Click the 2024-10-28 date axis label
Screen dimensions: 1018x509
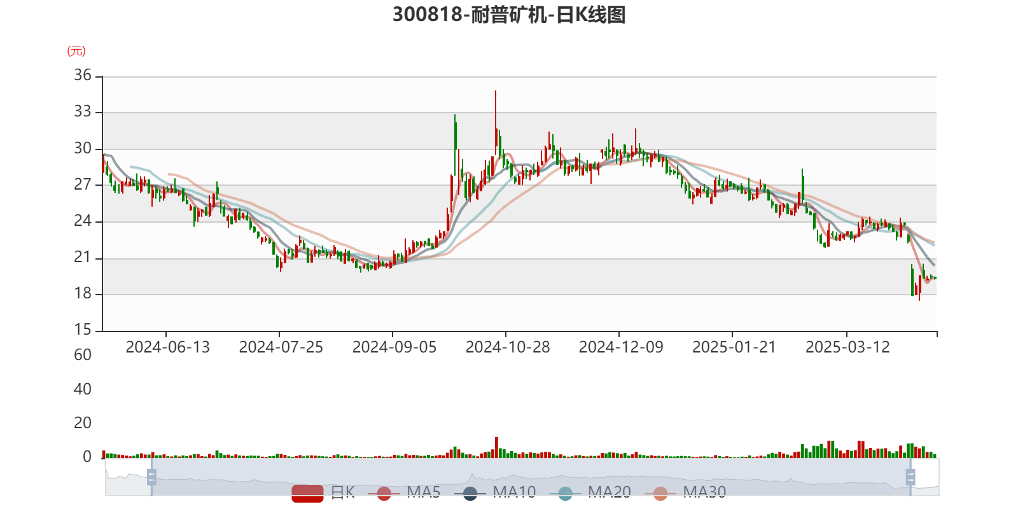click(x=508, y=347)
